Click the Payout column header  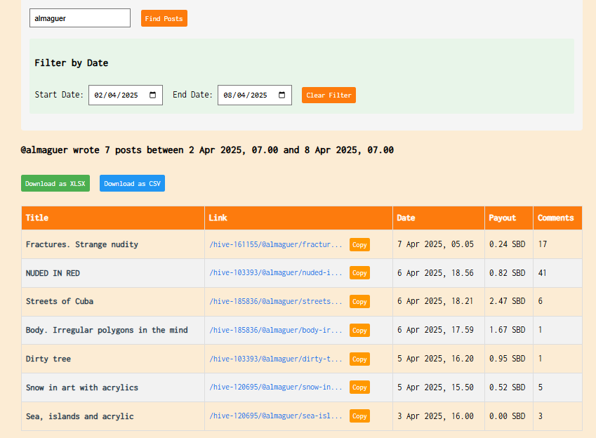click(x=509, y=218)
